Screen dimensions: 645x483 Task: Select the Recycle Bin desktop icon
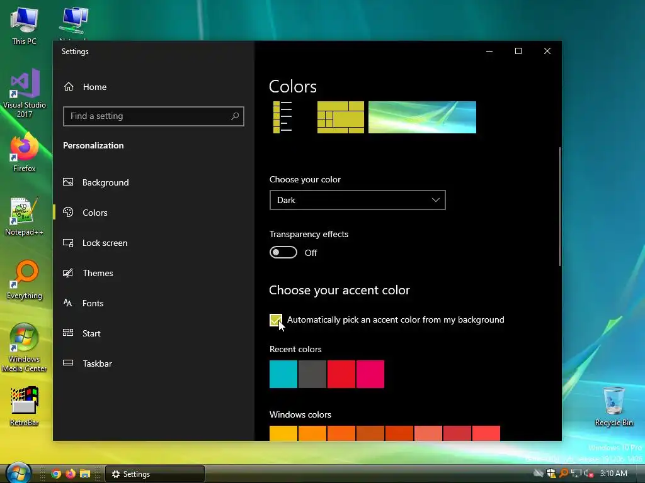click(614, 407)
